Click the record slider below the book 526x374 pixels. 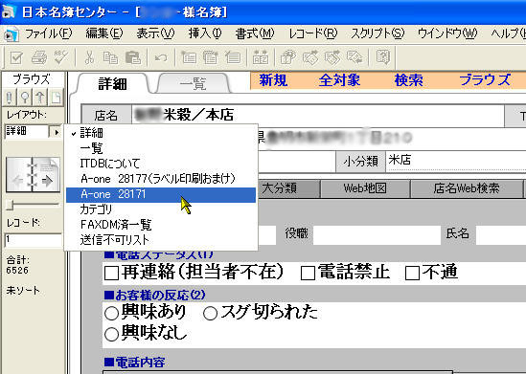(33, 205)
